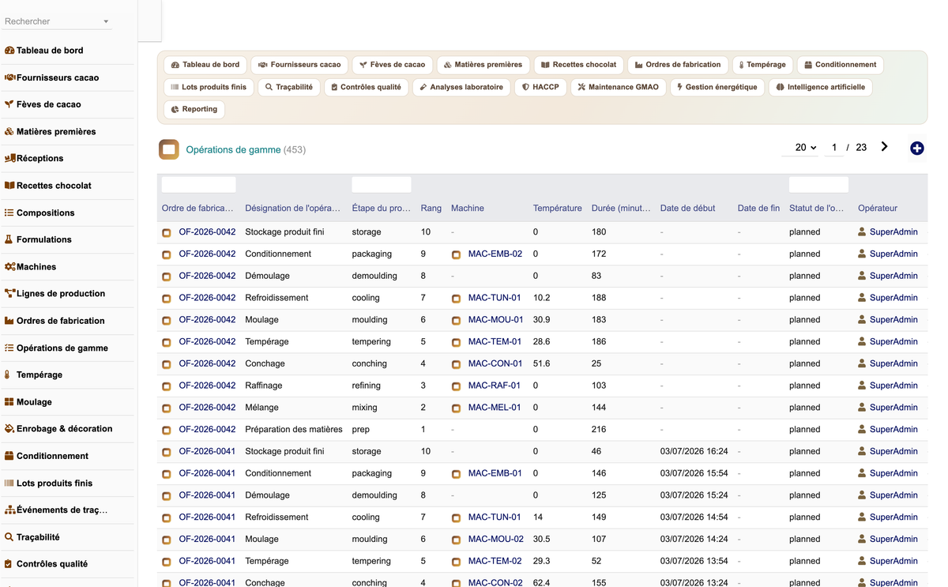Open Intelligence artificielle tab
This screenshot has height=587, width=948.
point(820,87)
